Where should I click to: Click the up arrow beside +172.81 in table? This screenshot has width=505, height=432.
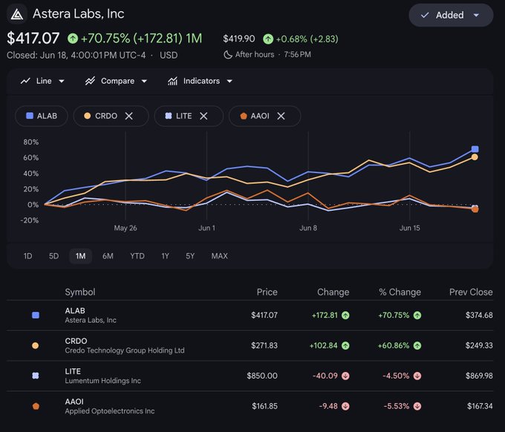[x=345, y=315]
